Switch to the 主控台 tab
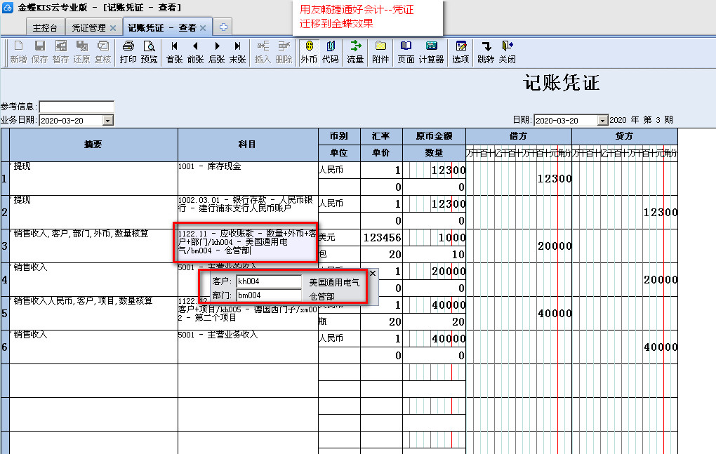 coord(46,28)
